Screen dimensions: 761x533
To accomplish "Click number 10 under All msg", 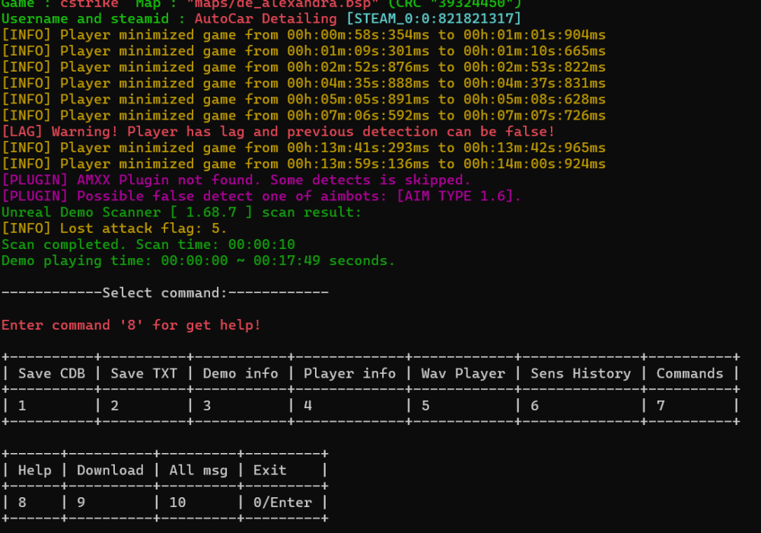I will click(x=177, y=502).
